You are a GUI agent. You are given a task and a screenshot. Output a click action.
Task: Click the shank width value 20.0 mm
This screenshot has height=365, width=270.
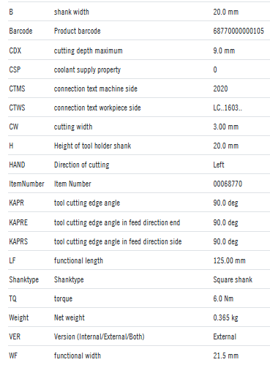coord(225,12)
